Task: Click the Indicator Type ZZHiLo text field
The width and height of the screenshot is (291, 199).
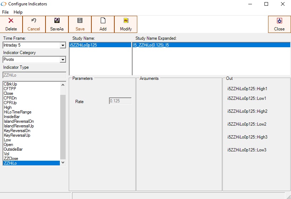Action: (34, 75)
